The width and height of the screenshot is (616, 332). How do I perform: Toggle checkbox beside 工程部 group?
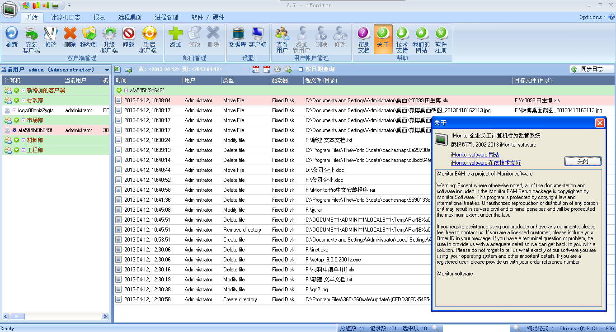tap(24, 150)
